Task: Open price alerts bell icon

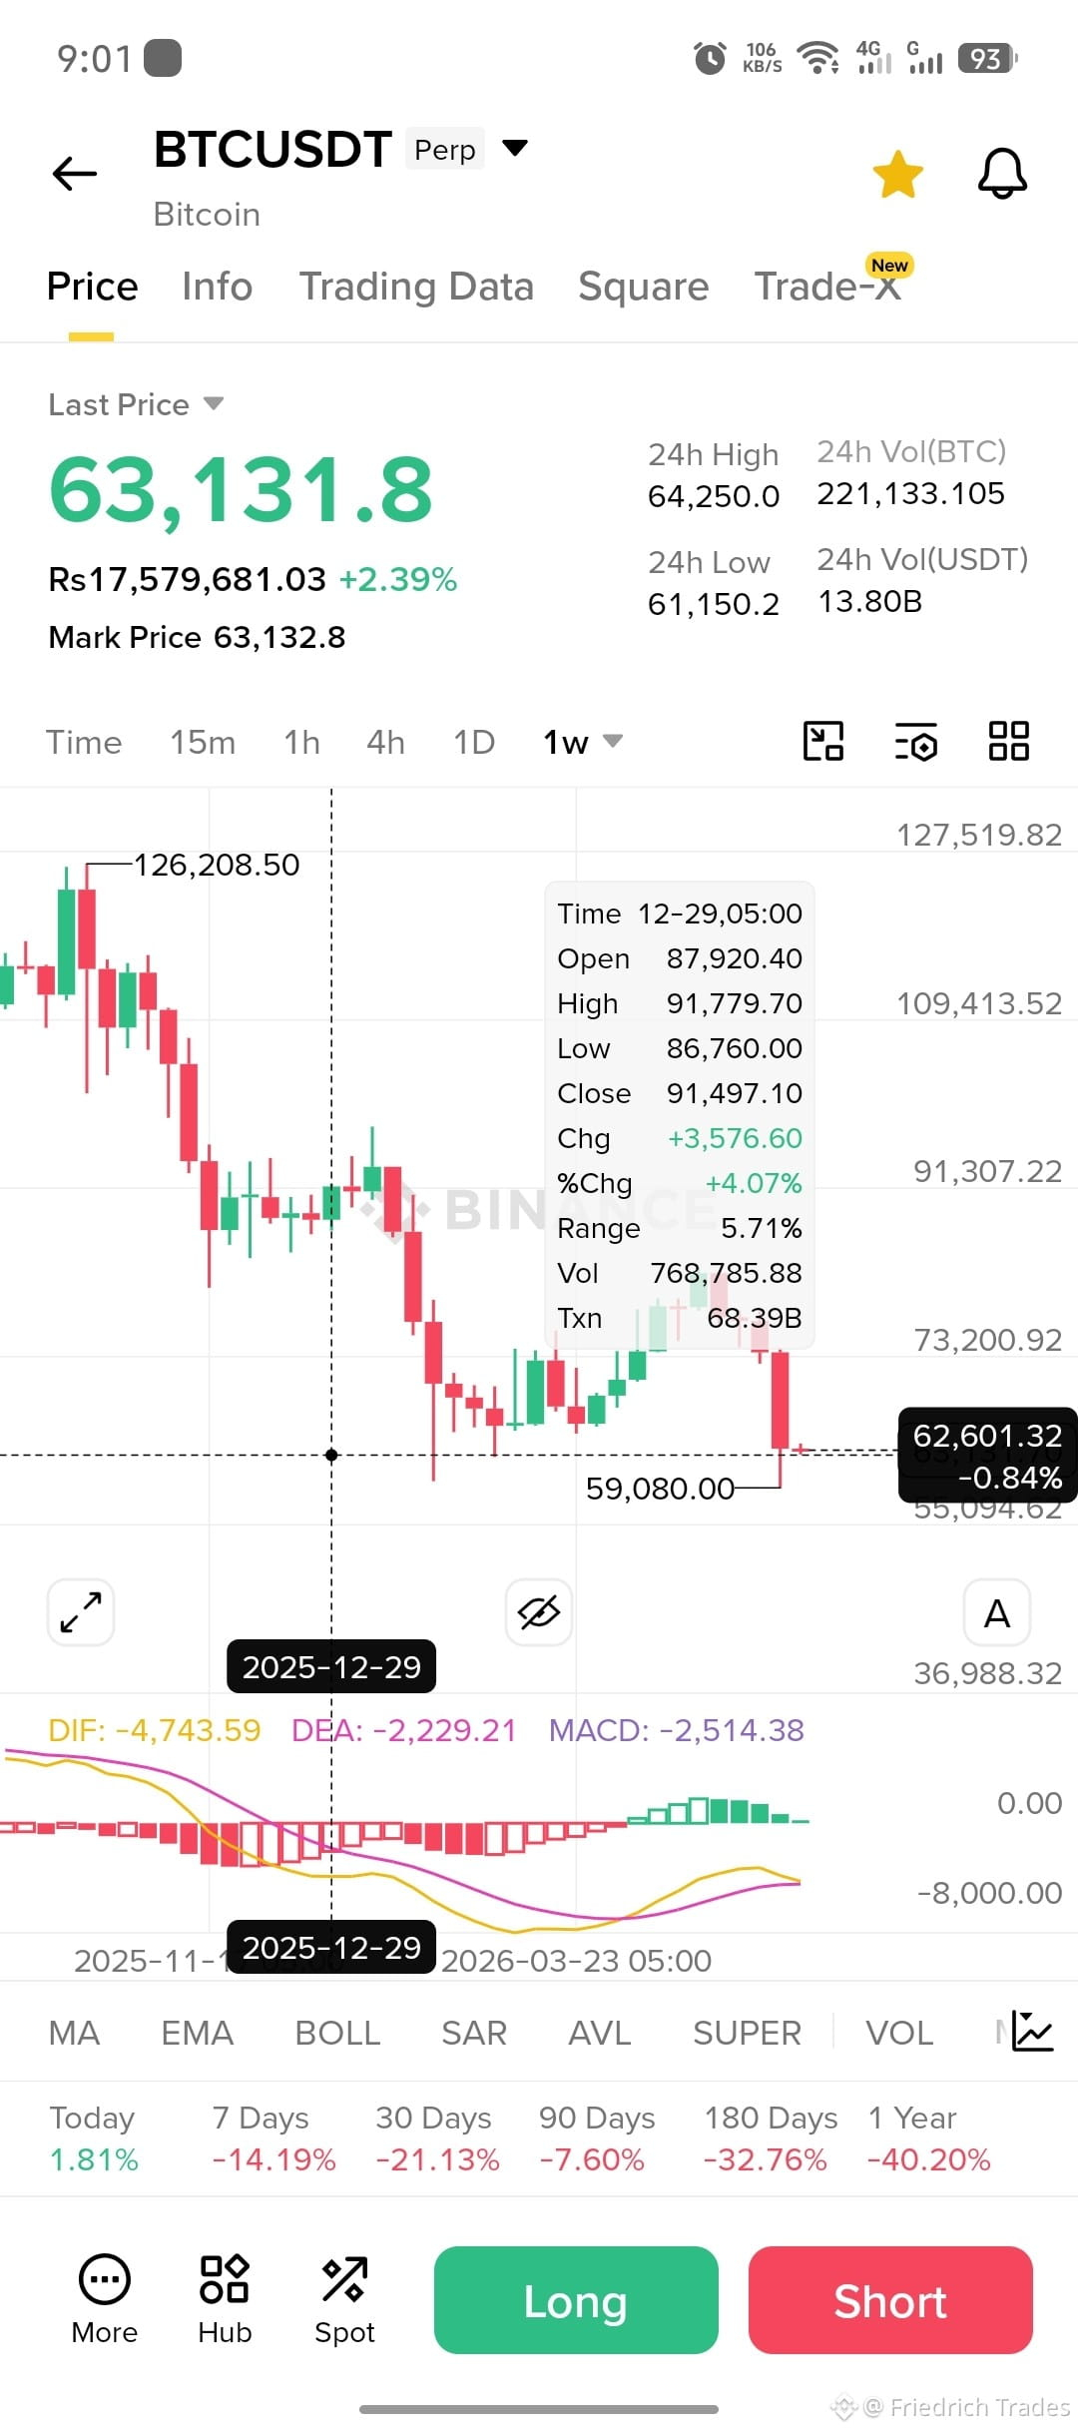Action: click(x=1002, y=175)
